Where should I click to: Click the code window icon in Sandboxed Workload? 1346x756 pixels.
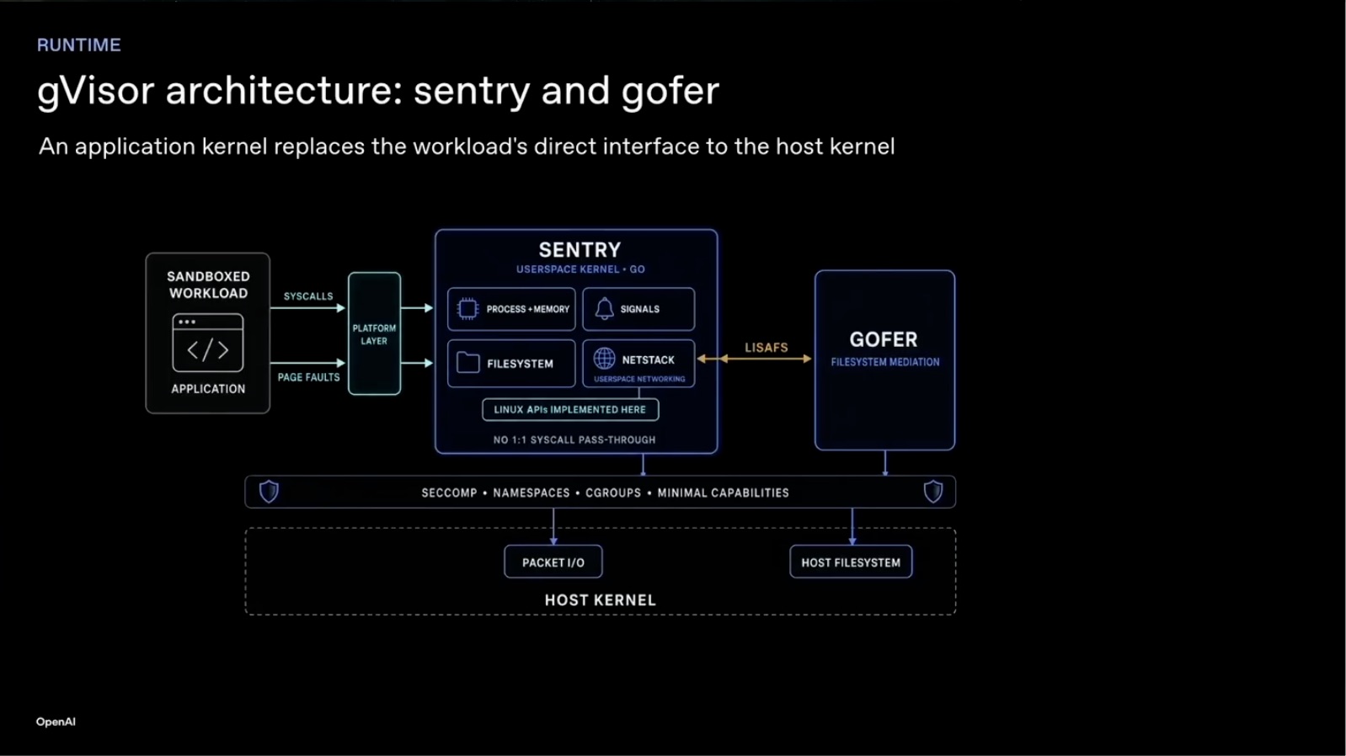208,343
